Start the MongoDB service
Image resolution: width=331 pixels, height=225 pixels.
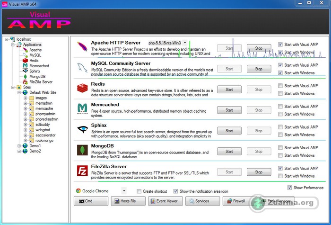tap(229, 152)
